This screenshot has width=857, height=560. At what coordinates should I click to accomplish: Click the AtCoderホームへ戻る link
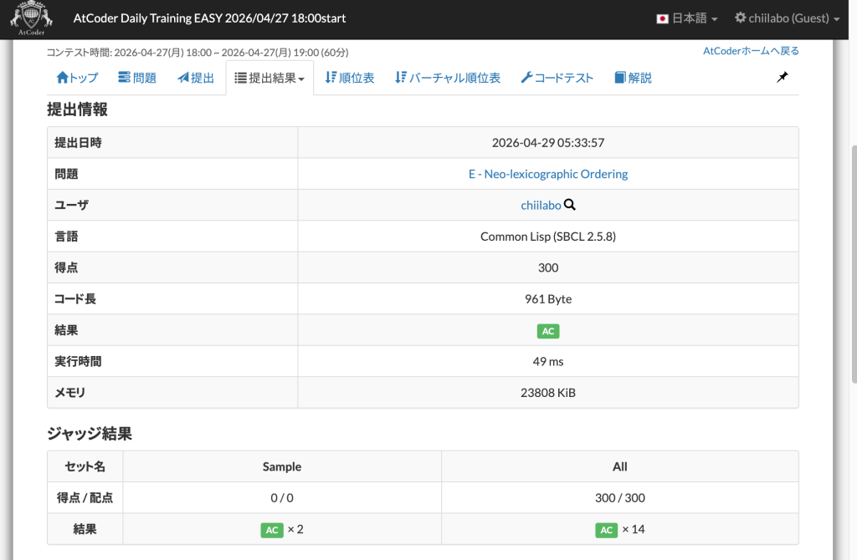[x=751, y=51]
